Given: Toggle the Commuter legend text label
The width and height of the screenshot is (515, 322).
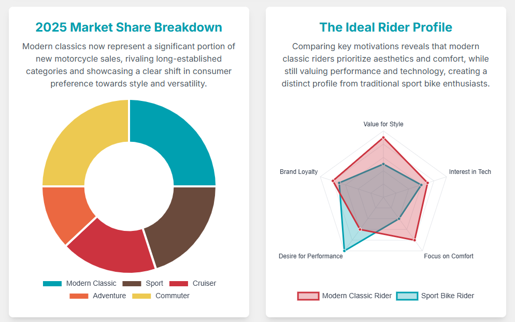Looking at the screenshot, I should coord(172,296).
